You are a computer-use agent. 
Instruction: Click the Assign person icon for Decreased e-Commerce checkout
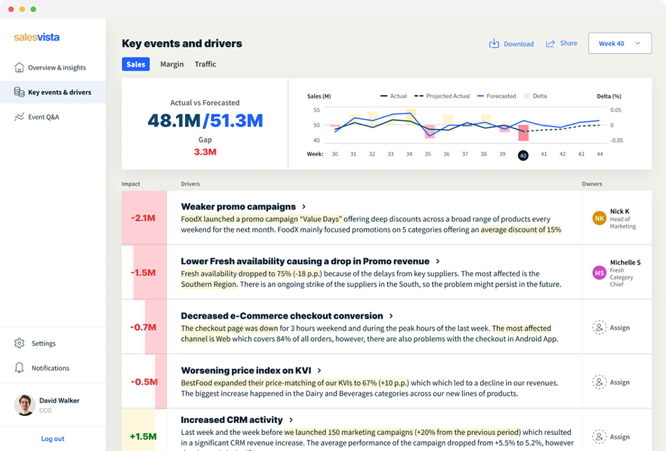(599, 328)
